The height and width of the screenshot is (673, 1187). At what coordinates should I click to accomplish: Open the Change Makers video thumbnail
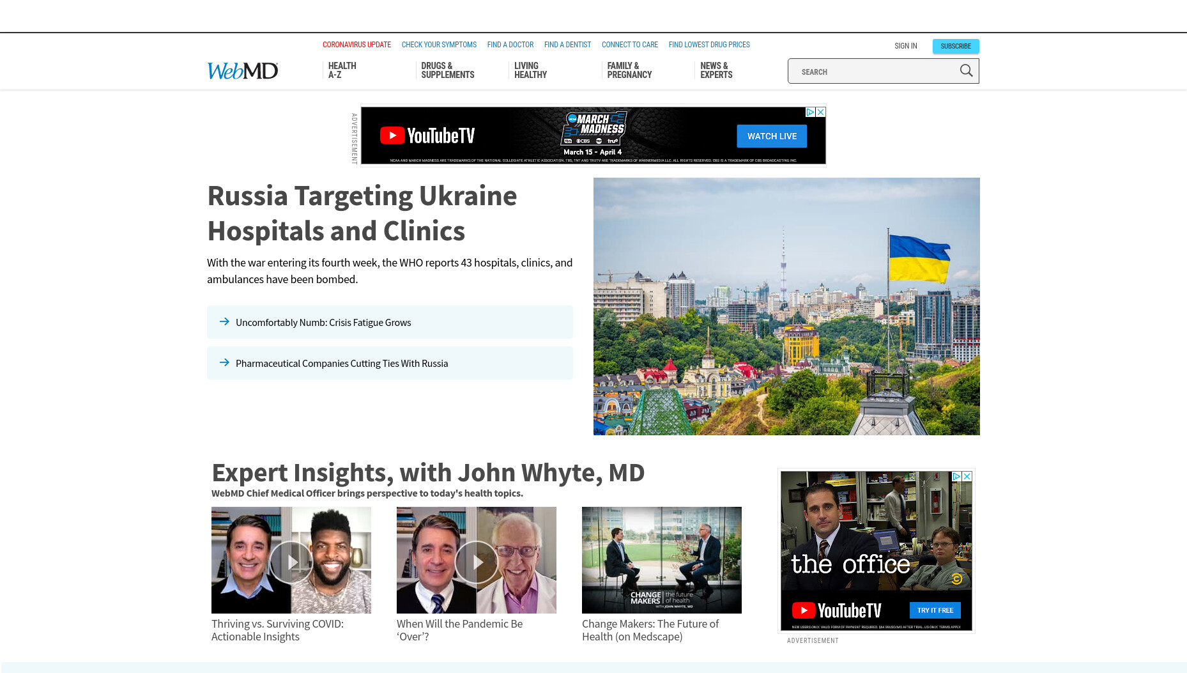click(x=662, y=560)
